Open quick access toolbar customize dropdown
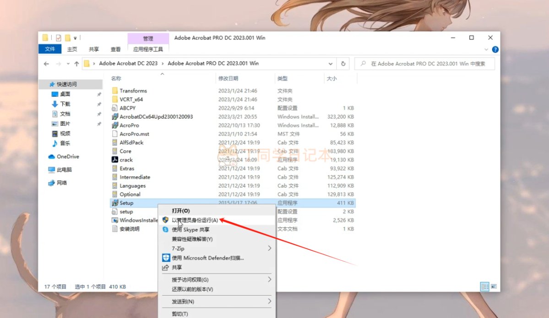The height and width of the screenshot is (318, 549). pyautogui.click(x=75, y=38)
